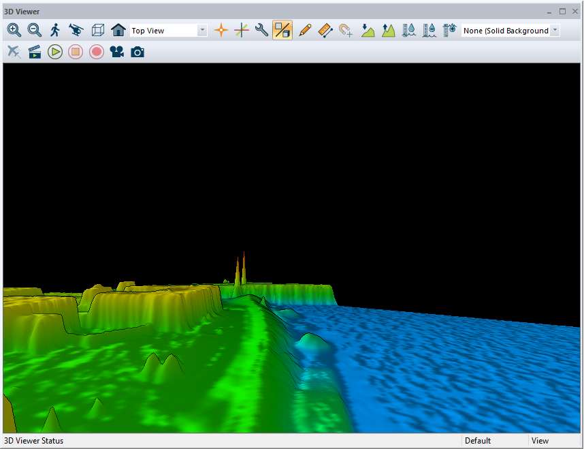This screenshot has height=449, width=584.
Task: Reset to the home view
Action: point(118,30)
